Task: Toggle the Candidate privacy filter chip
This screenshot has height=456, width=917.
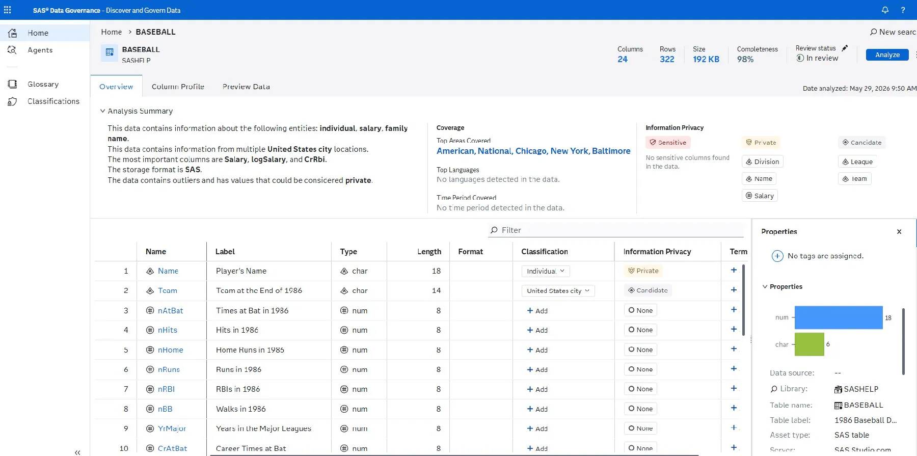Action: tap(861, 143)
